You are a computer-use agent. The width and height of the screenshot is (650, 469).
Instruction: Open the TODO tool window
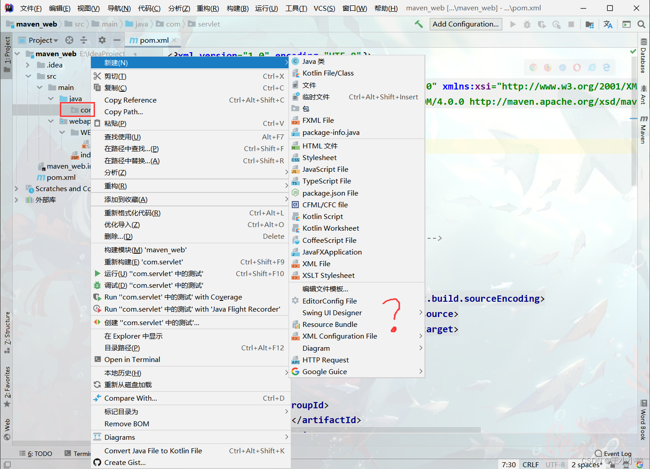point(36,454)
